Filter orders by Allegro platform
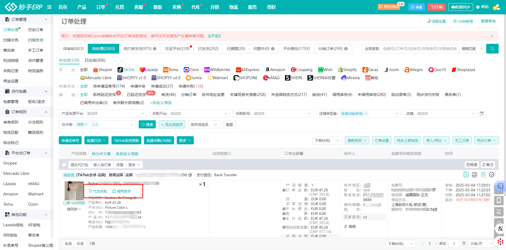The image size is (506, 250). (x=413, y=70)
